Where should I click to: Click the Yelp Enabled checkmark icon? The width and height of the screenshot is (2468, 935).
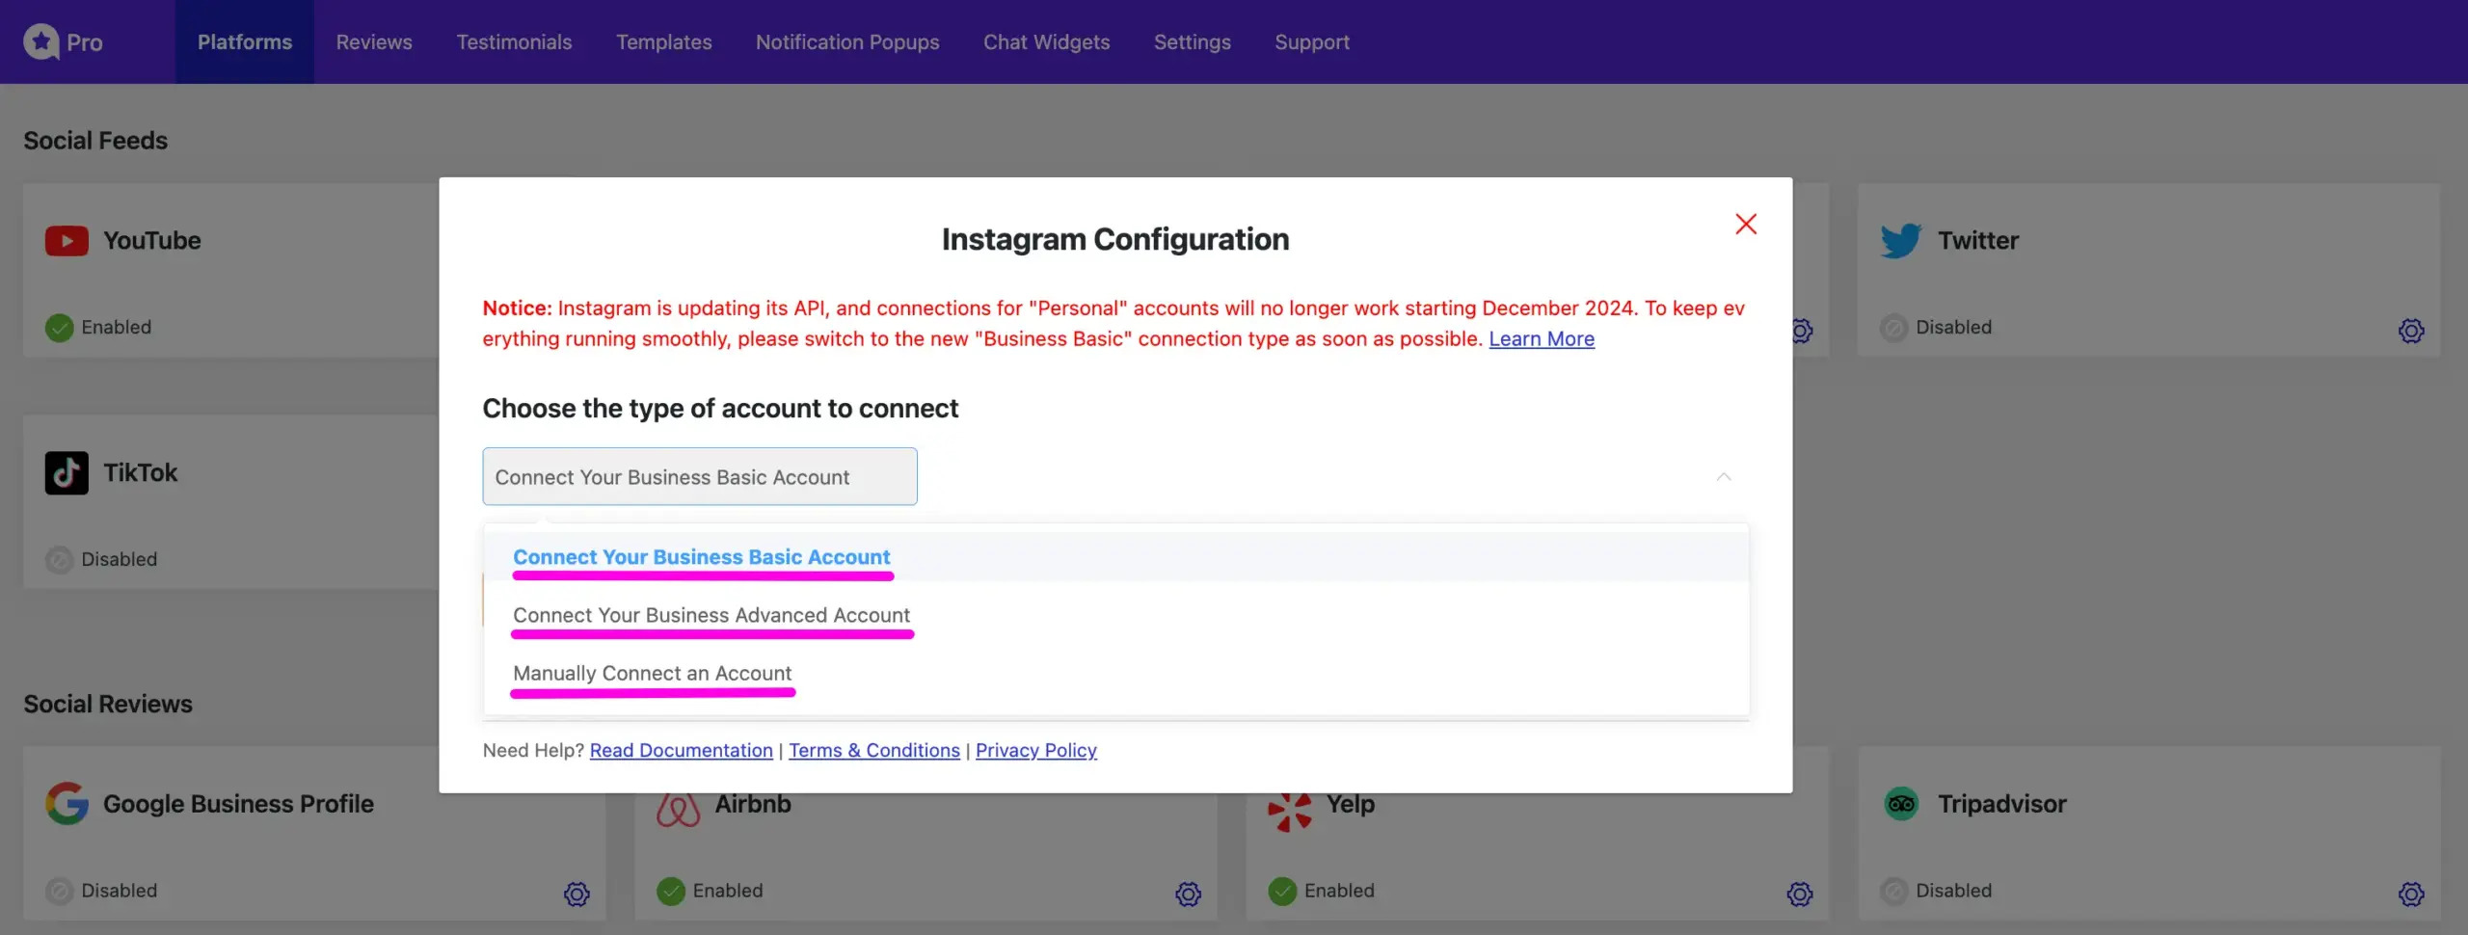1282,892
